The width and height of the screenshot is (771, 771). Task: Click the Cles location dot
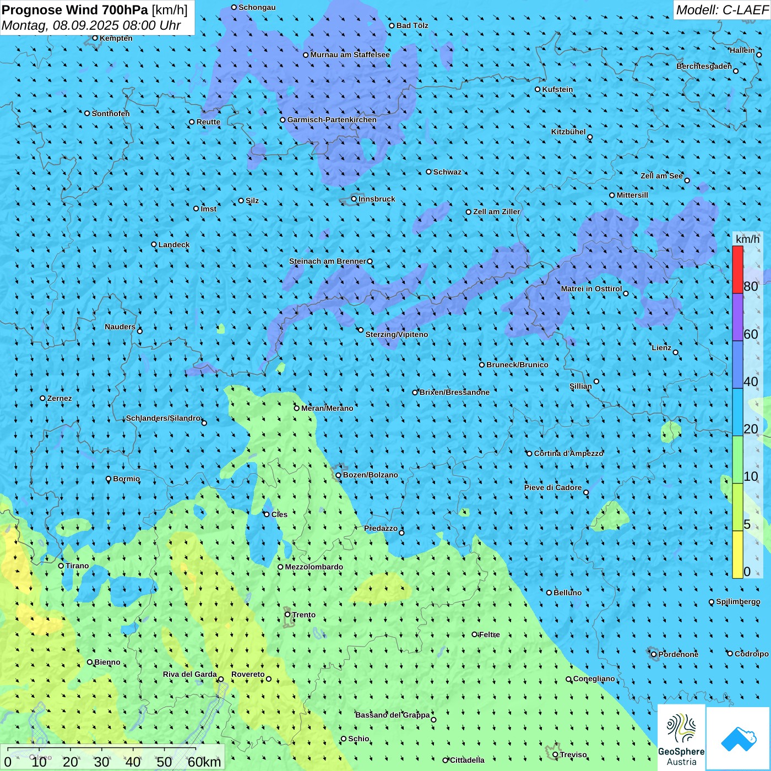pos(267,514)
